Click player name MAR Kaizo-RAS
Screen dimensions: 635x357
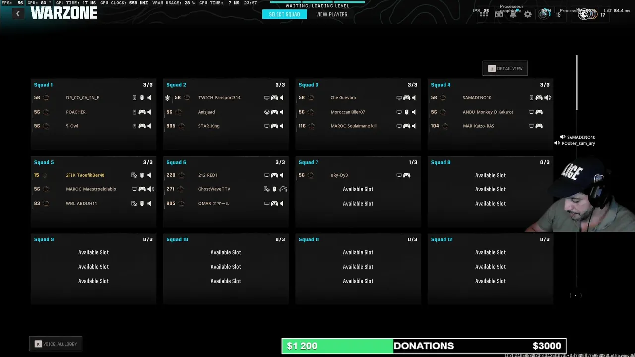(x=478, y=126)
